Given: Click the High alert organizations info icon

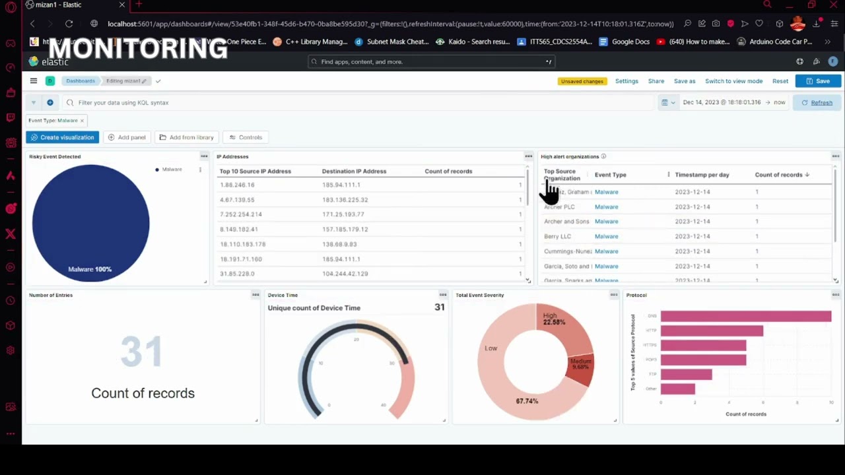Looking at the screenshot, I should tap(603, 156).
